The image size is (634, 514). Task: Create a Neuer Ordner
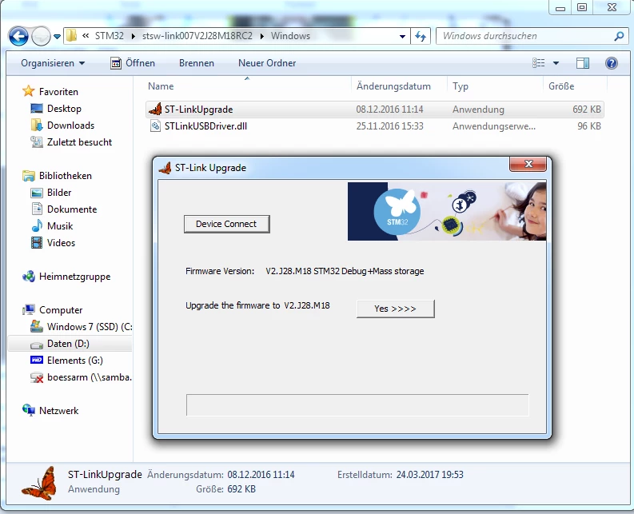click(x=267, y=63)
